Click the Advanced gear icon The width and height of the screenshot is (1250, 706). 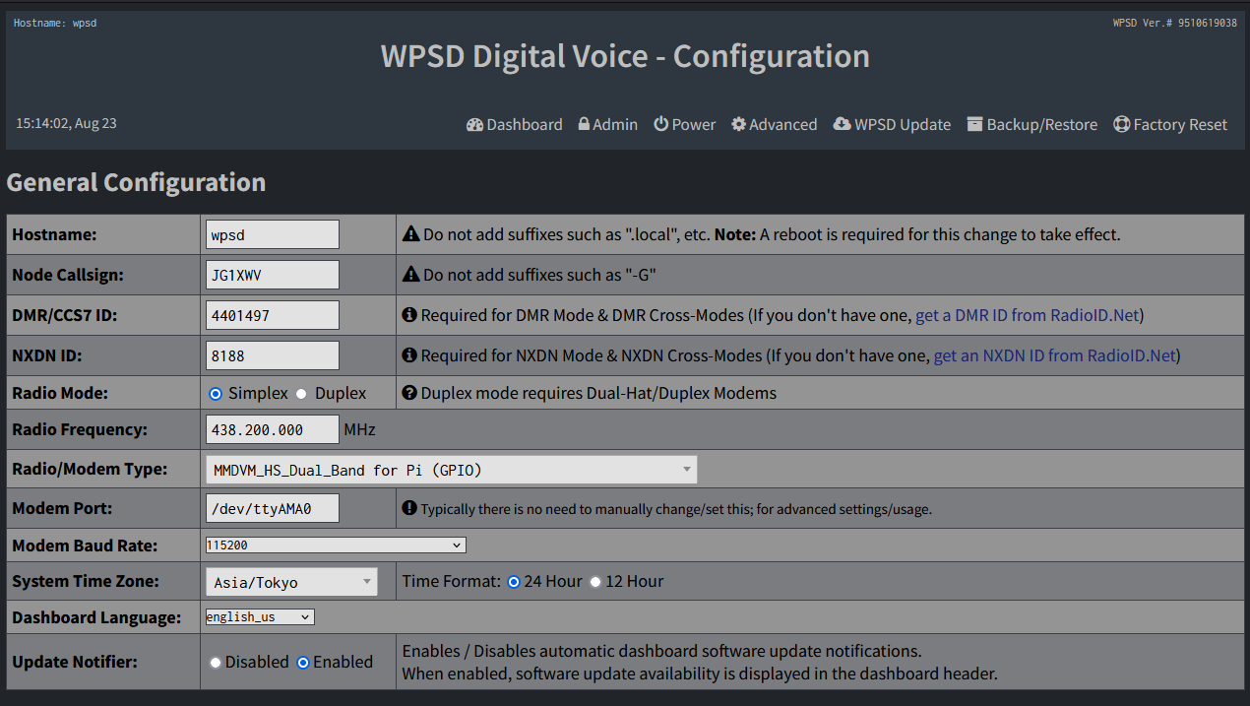(x=738, y=125)
